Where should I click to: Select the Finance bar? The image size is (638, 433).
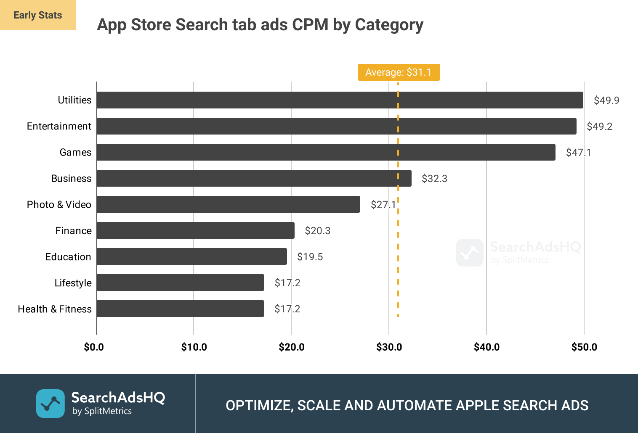[x=195, y=230]
